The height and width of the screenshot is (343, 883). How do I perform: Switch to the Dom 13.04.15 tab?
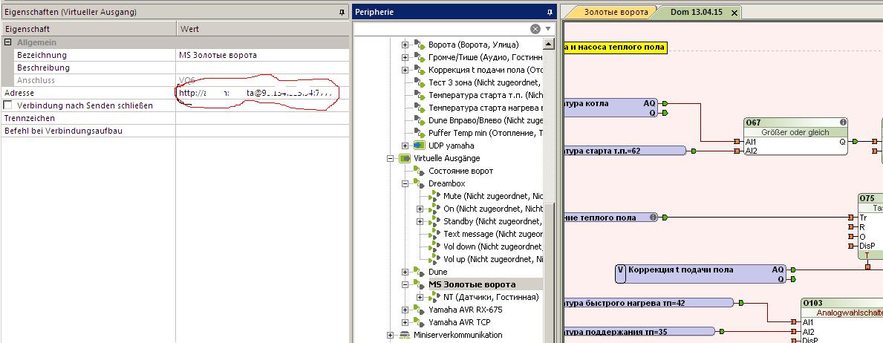[x=694, y=13]
